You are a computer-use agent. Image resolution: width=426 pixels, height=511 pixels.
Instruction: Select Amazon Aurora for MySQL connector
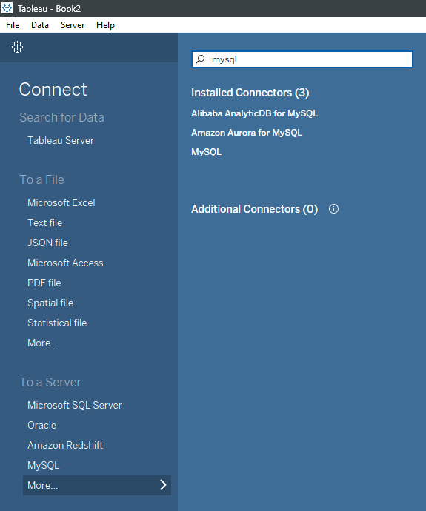[247, 133]
